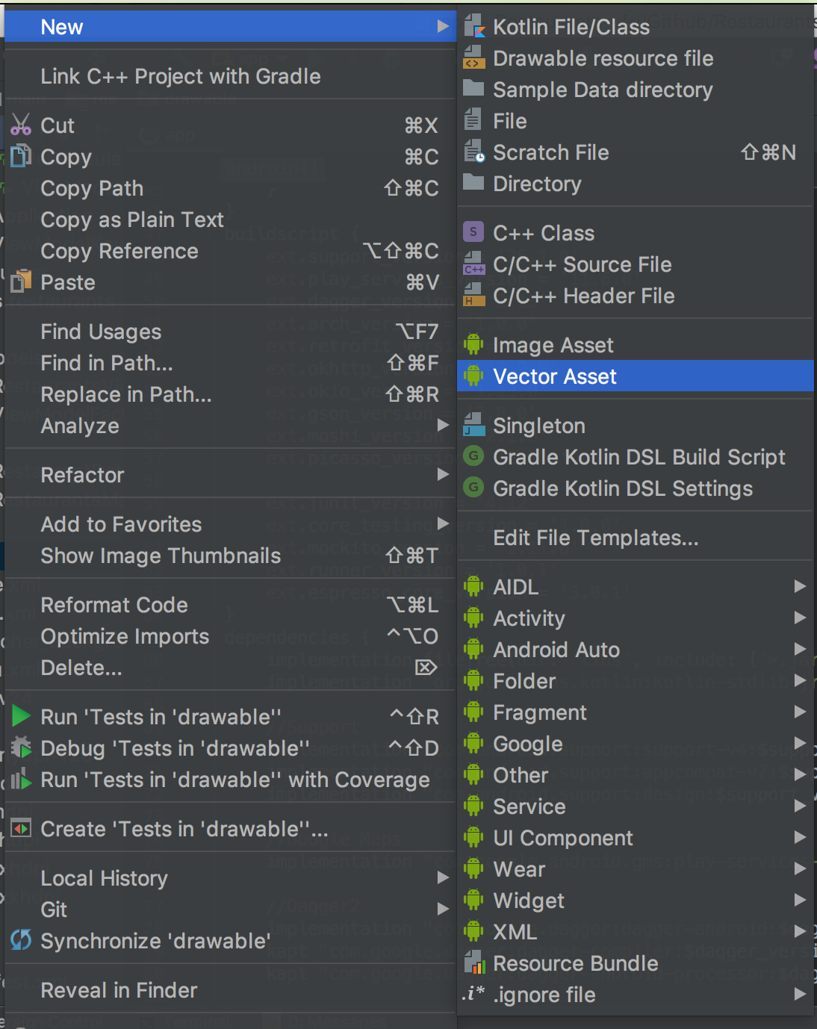
Task: Click the green Run triangle icon
Action: coord(21,716)
